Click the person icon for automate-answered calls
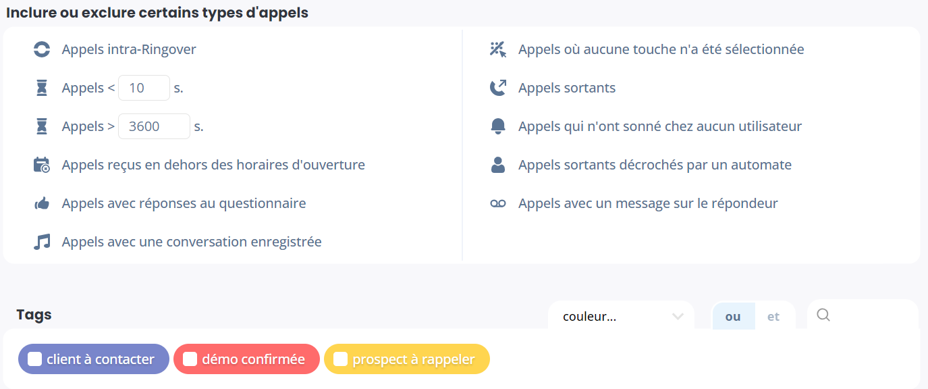The height and width of the screenshot is (389, 928). pos(498,165)
